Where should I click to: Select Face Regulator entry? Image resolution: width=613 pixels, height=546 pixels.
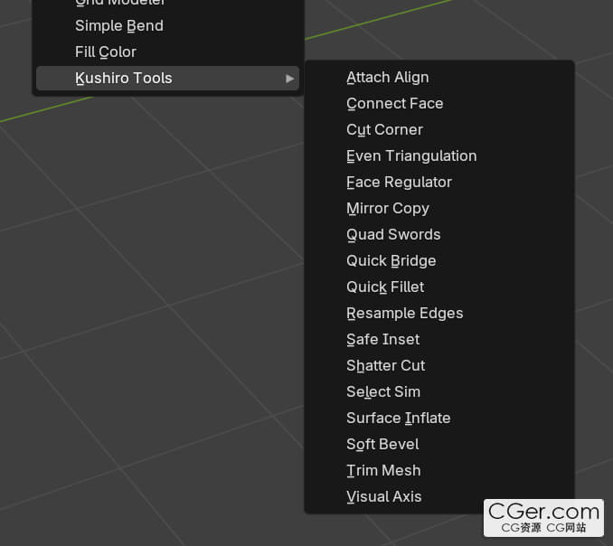click(439, 182)
